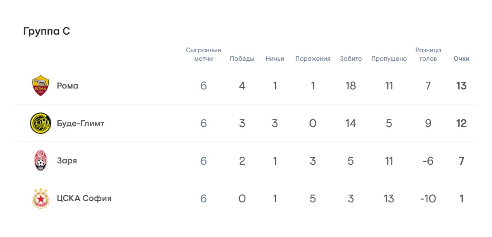This screenshot has width=492, height=237.
Task: Click the Сыгранные матчи column header
Action: 203,54
